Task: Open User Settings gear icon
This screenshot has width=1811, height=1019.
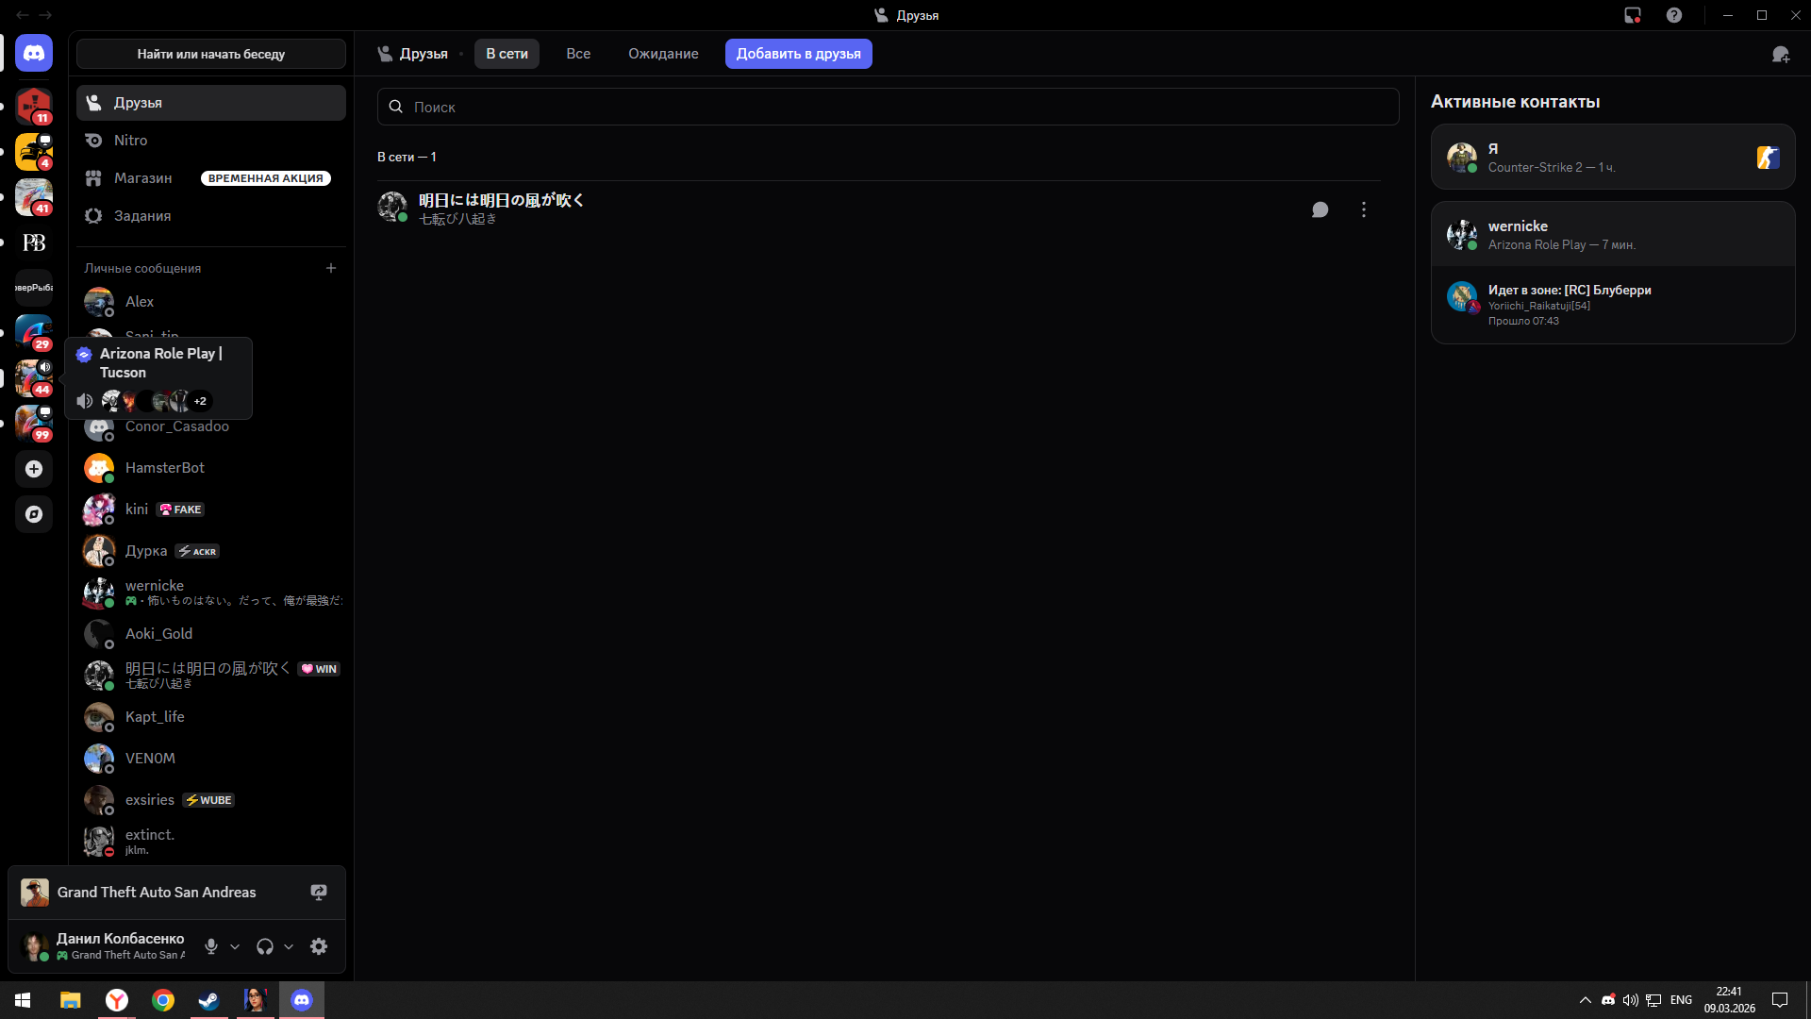Action: (x=319, y=946)
